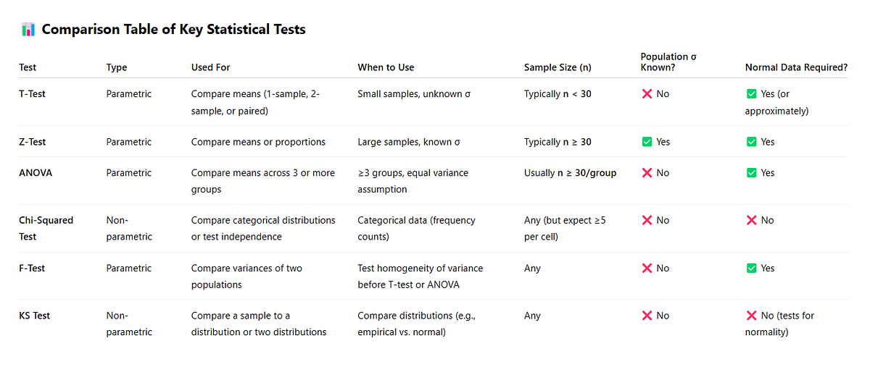Screen dimensions: 870x380
Task: Click red X in ANOVA sigma known column
Action: pos(647,173)
